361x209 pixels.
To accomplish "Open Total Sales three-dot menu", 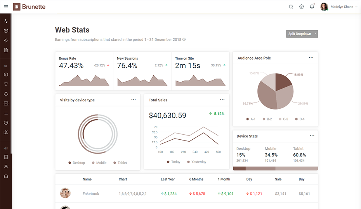I will click(x=222, y=99).
